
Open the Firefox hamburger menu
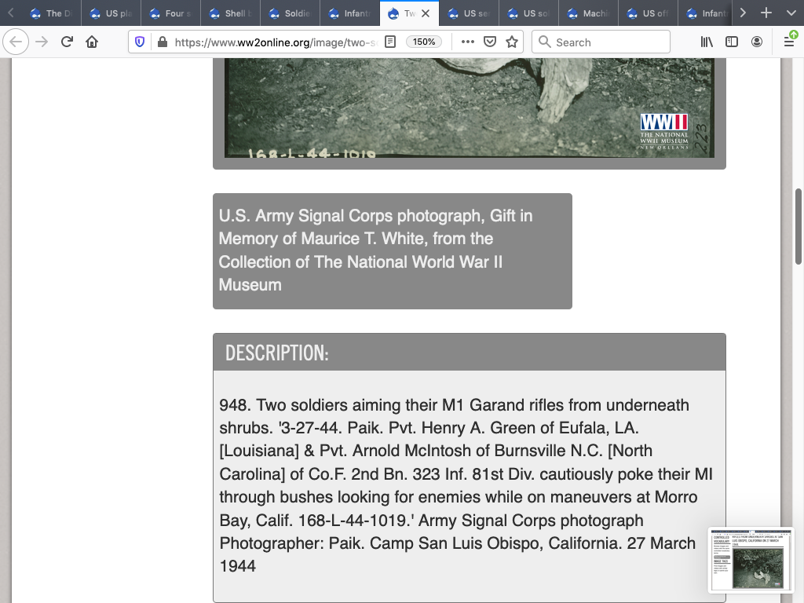click(788, 42)
